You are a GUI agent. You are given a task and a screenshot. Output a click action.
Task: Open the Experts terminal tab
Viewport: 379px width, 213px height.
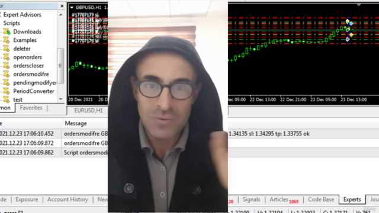(x=352, y=199)
